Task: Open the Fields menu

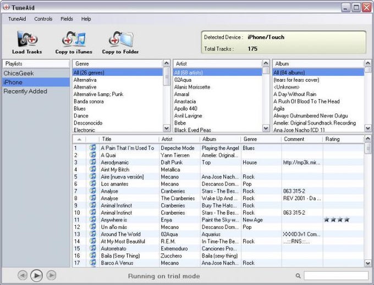Action: click(67, 19)
